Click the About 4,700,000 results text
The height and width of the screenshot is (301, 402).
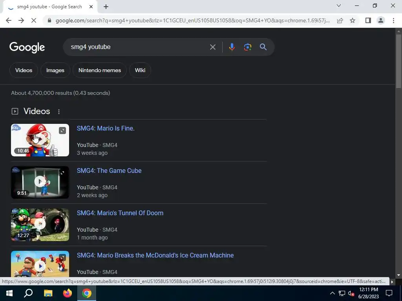pos(60,93)
